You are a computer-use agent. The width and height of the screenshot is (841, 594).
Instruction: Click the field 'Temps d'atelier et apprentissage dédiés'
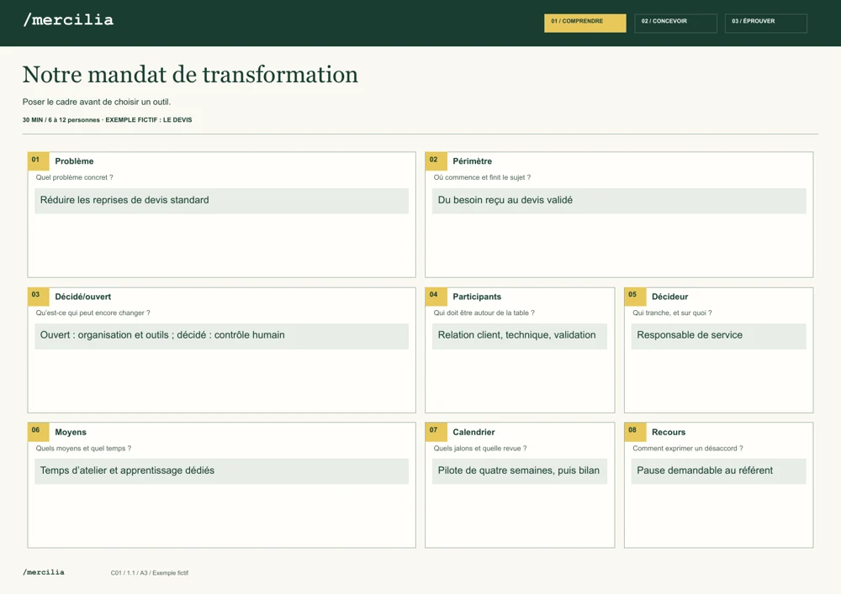(x=221, y=471)
